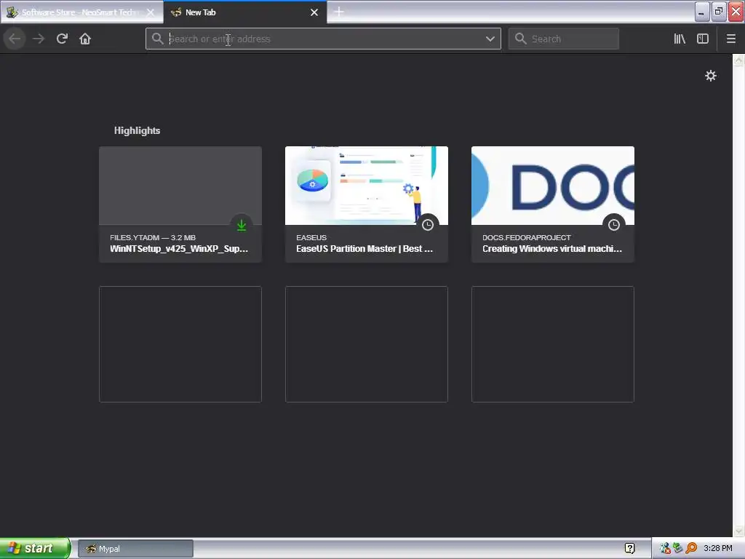Minimize the browser window
The width and height of the screenshot is (745, 559).
click(701, 12)
